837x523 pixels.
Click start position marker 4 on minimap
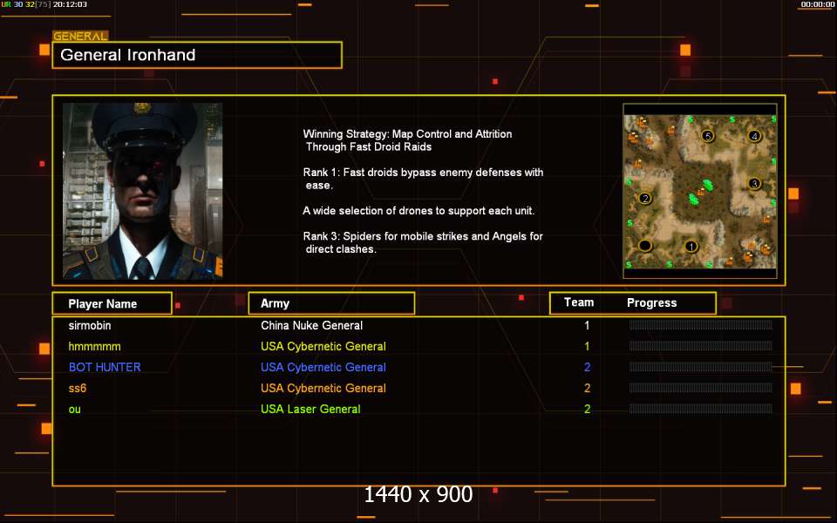[753, 136]
